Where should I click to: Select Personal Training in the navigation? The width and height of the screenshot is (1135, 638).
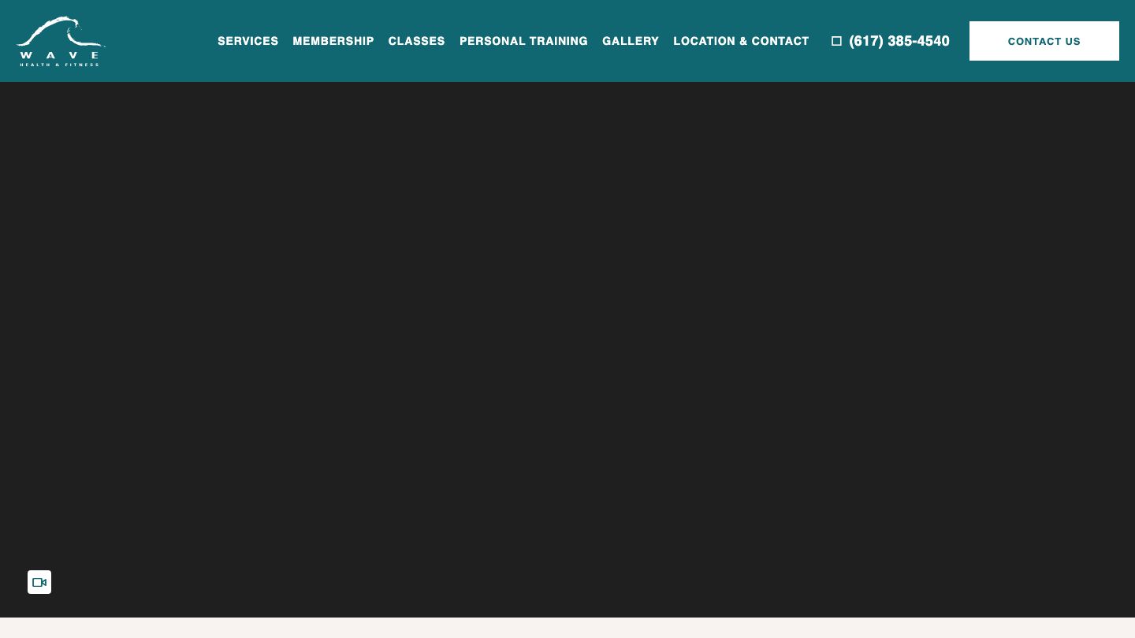click(x=523, y=41)
